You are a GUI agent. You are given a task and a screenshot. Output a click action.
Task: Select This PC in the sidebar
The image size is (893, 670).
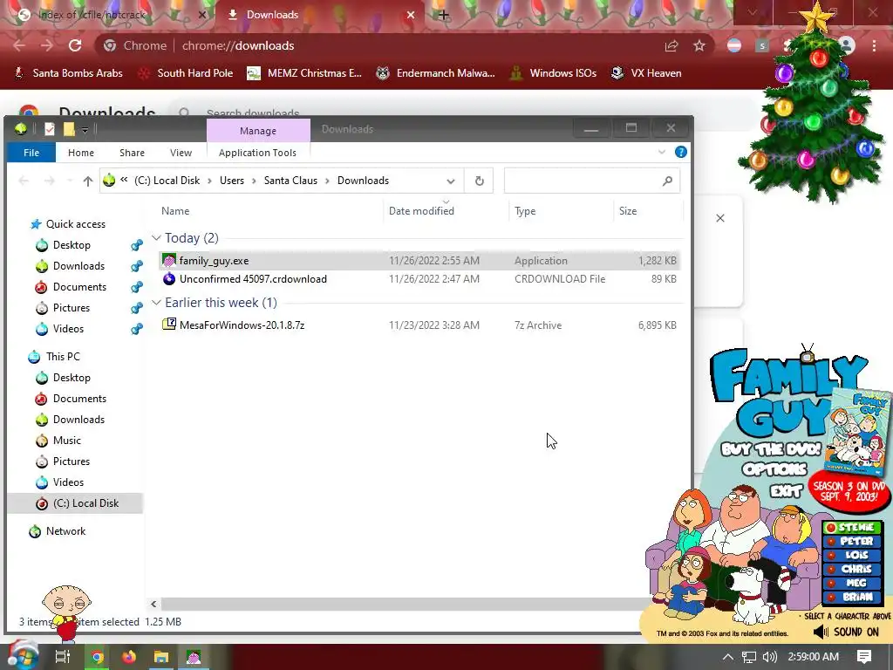(x=63, y=357)
